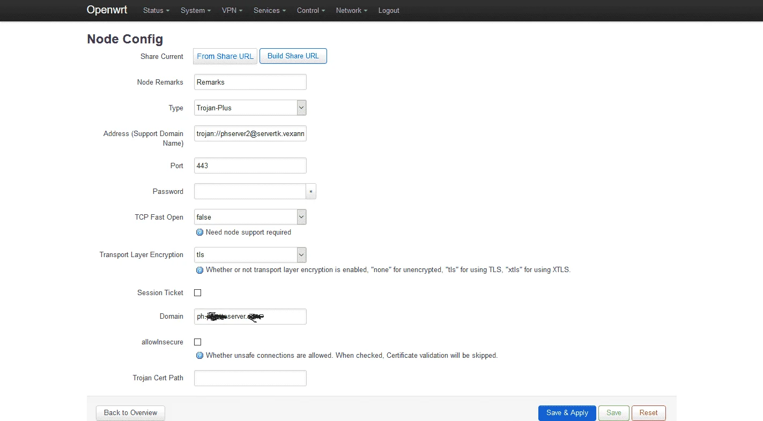Click the Logout link
This screenshot has width=763, height=421.
[x=389, y=10]
